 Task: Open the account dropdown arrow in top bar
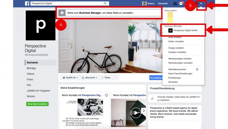coord(201,3)
